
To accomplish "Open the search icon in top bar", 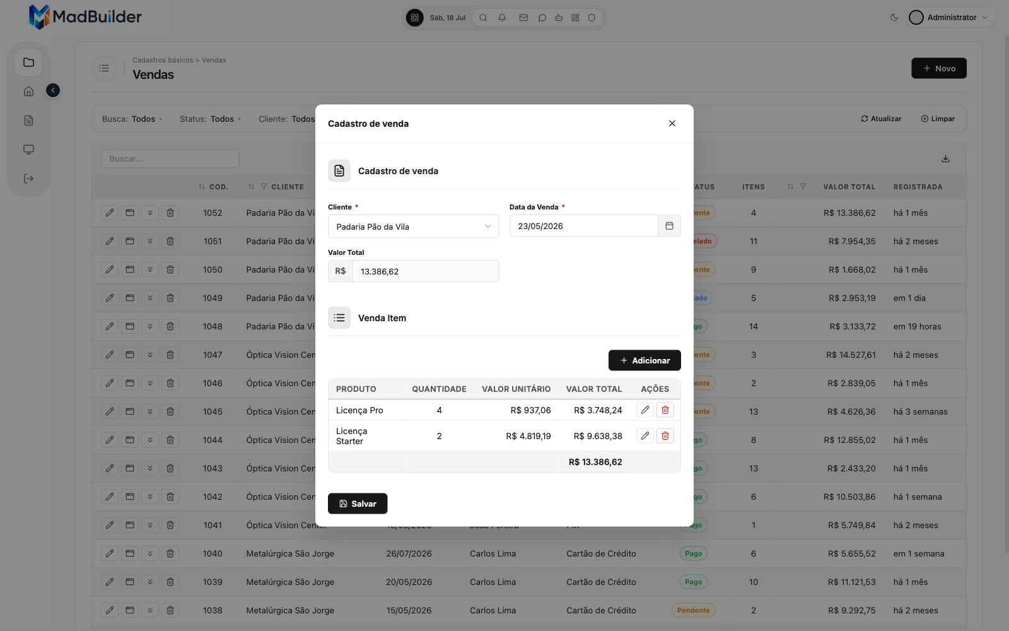I will point(483,18).
